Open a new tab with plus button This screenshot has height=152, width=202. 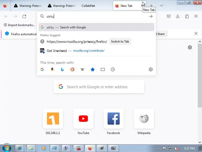[x=151, y=6]
